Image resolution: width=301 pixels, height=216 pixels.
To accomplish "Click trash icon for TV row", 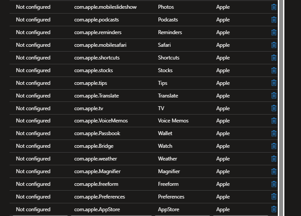I will (274, 108).
